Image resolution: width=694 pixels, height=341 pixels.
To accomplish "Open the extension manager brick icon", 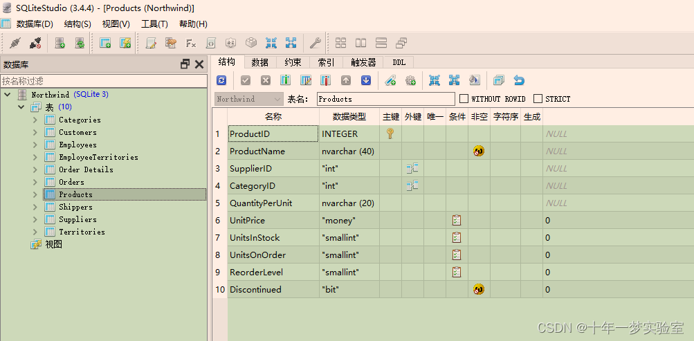I will coord(251,43).
